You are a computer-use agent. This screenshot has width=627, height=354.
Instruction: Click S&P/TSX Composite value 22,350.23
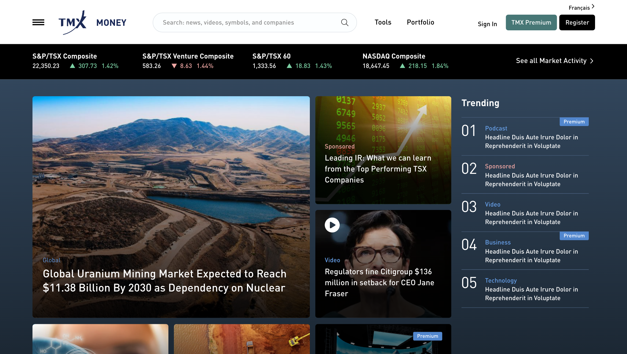tap(46, 66)
